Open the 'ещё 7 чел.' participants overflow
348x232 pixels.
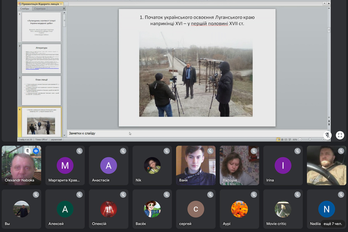[x=333, y=223]
